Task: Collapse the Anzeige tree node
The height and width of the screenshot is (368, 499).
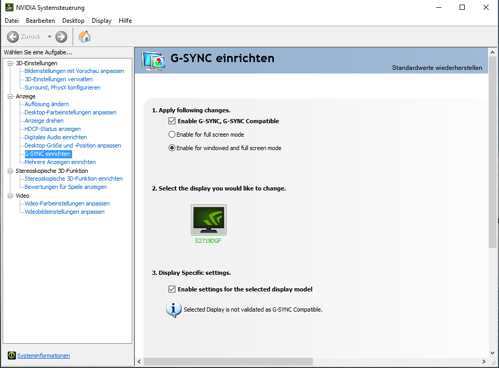Action: point(10,96)
